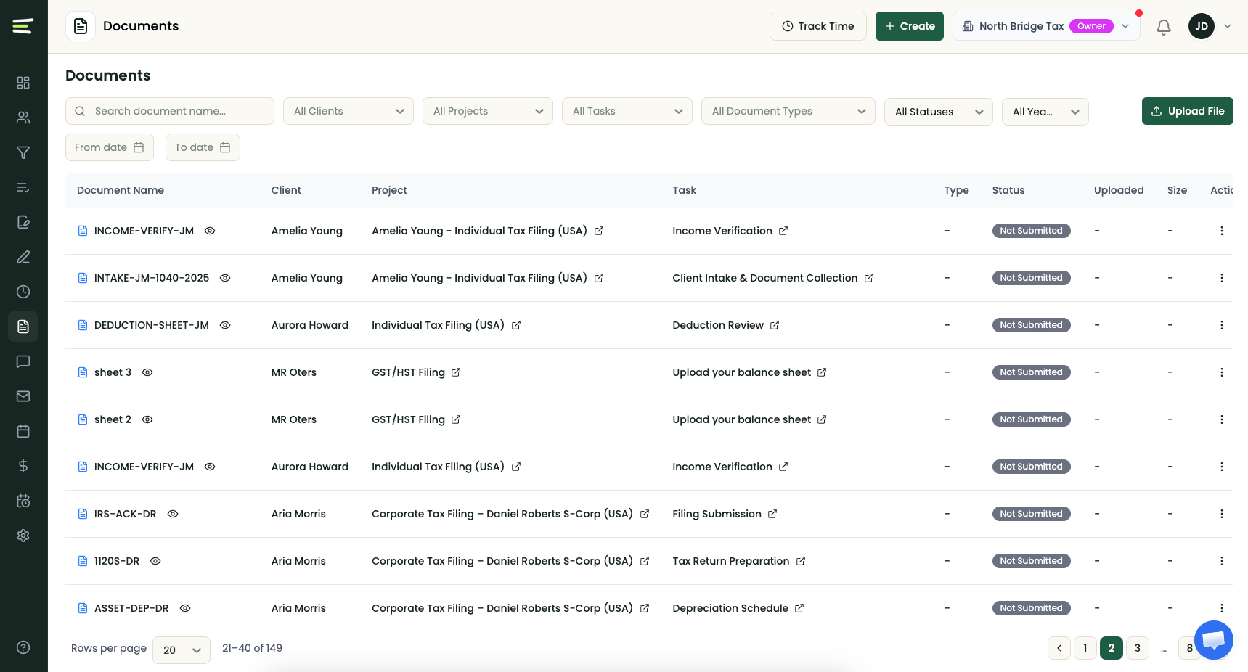The width and height of the screenshot is (1248, 672).
Task: Change rows per page from 20
Action: [182, 650]
